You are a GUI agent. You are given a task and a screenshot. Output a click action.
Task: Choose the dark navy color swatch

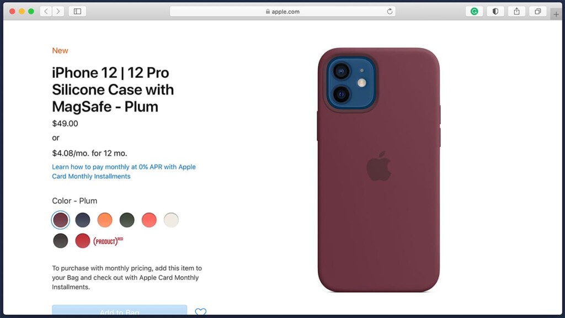83,220
